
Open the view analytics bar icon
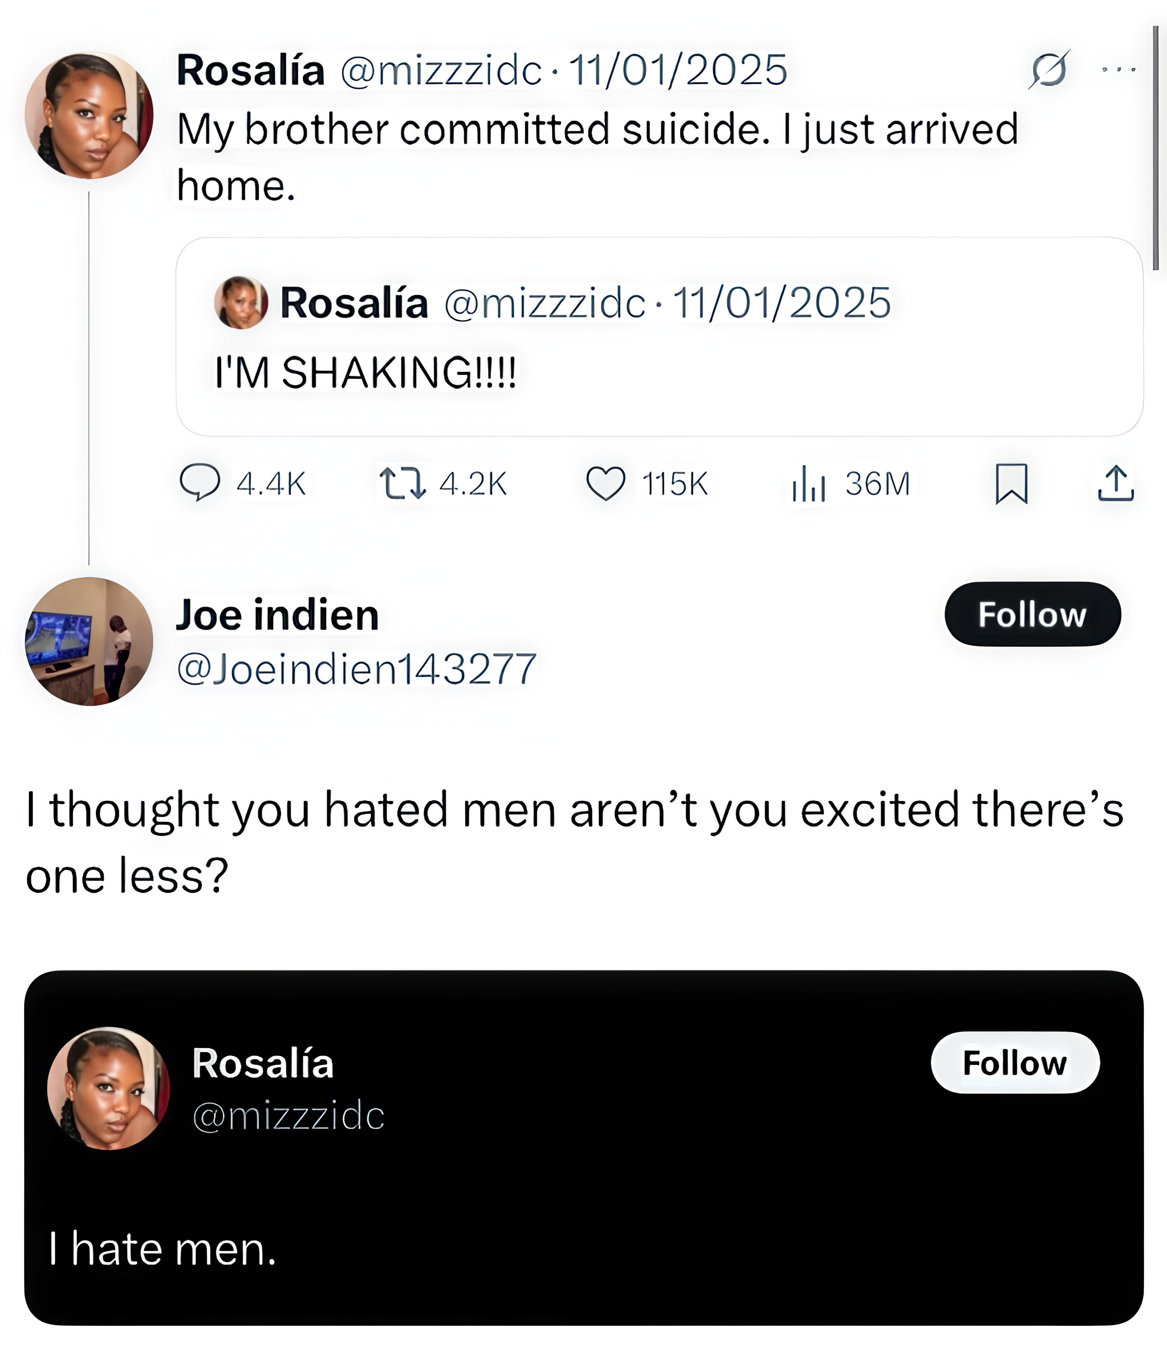click(808, 484)
